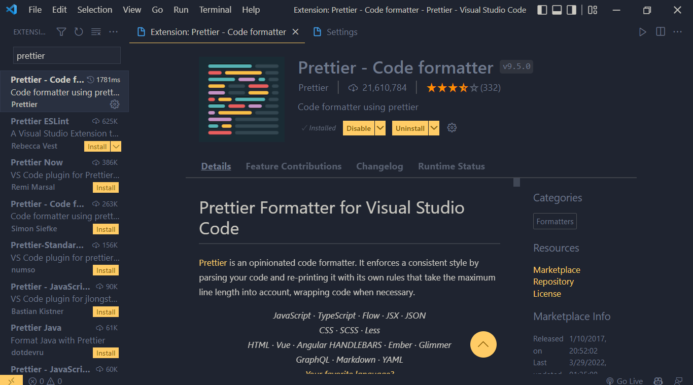
Task: Click the remote window indicator in status bar
Action: [x=11, y=380]
